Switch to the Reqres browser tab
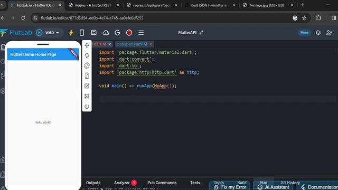 point(93,5)
